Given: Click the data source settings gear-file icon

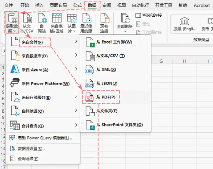Looking at the screenshot, I should pyautogui.click(x=12, y=149).
